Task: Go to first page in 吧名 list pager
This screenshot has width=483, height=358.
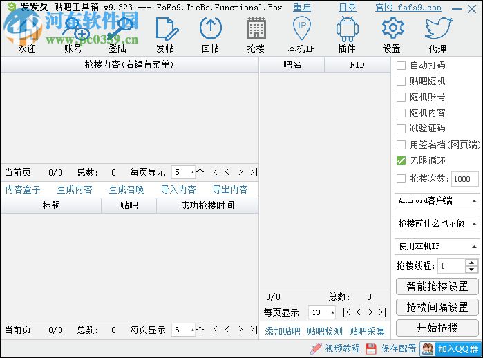Action: (x=346, y=312)
